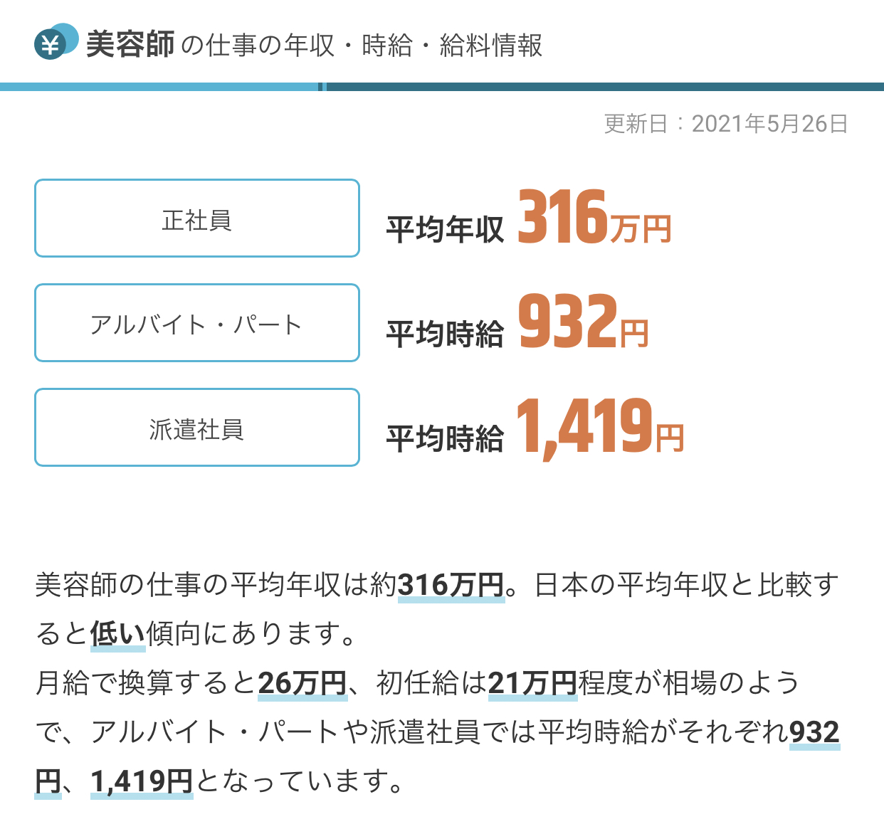This screenshot has height=829, width=884.
Task: Select the アルバイト・パート button
Action: [x=197, y=323]
